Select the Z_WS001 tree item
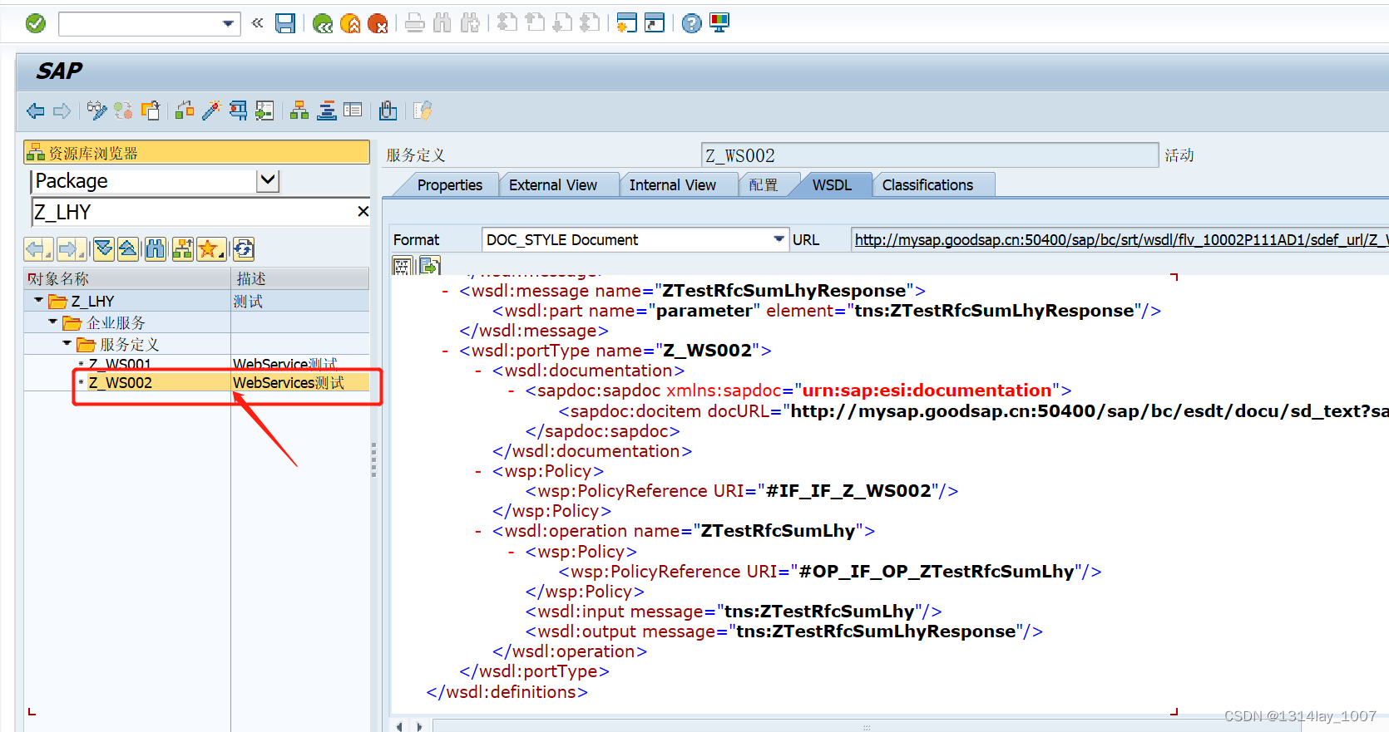 pos(120,364)
